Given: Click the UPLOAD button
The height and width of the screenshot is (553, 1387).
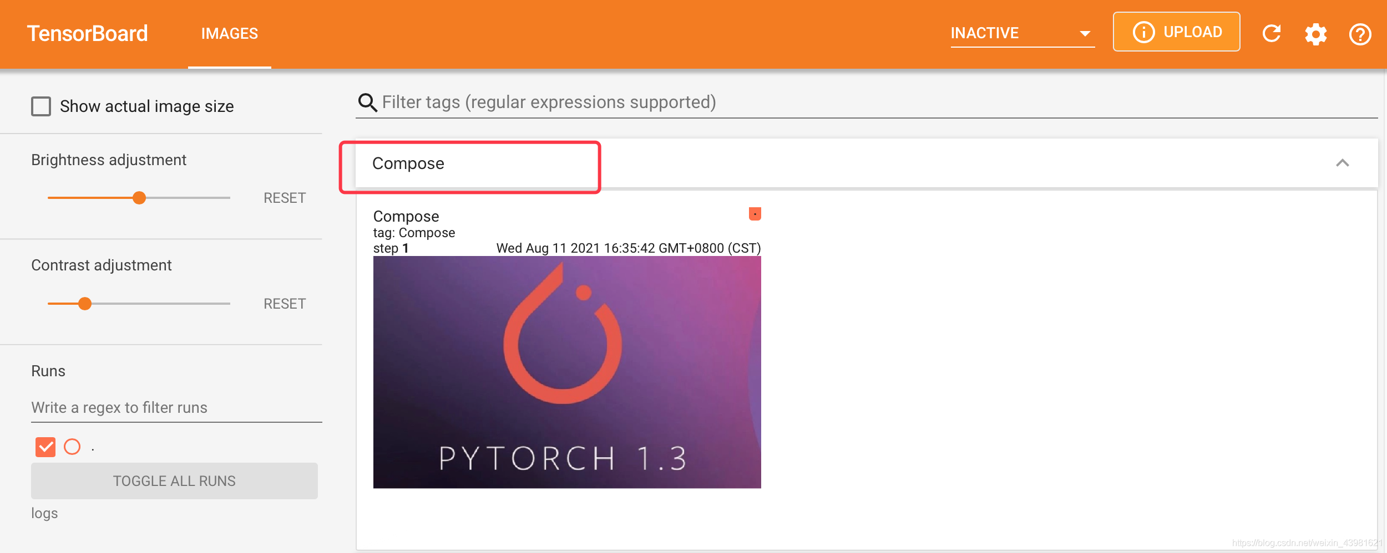Looking at the screenshot, I should pyautogui.click(x=1176, y=32).
